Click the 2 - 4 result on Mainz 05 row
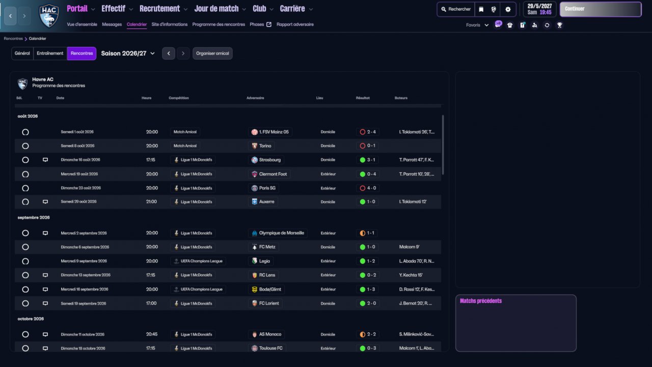 point(368,132)
